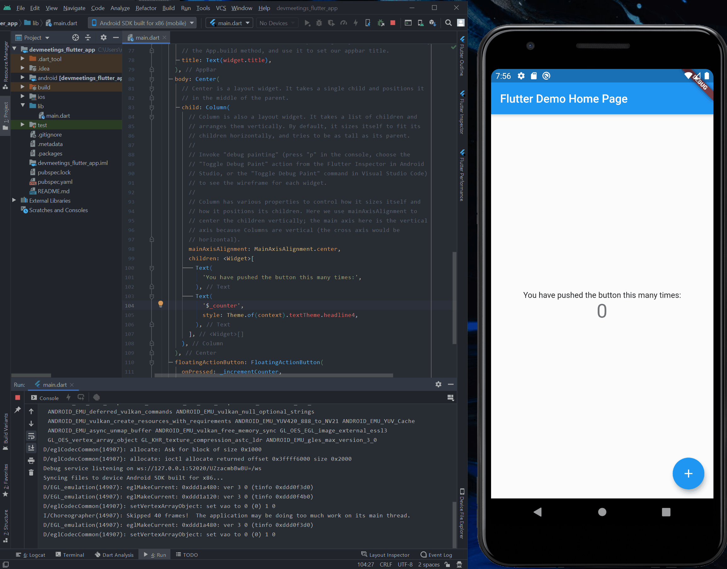Hot Restart from the Run console toolbar
This screenshot has width=727, height=569.
pyautogui.click(x=81, y=397)
